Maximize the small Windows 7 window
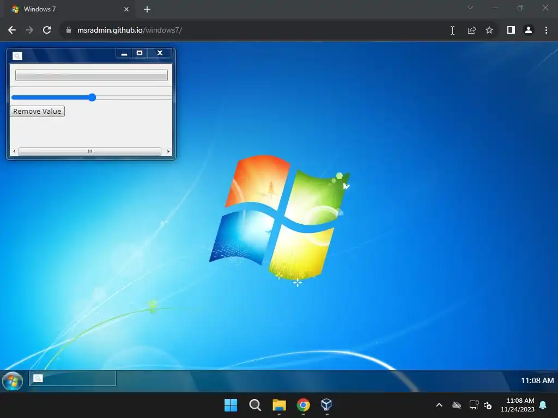 (x=139, y=53)
